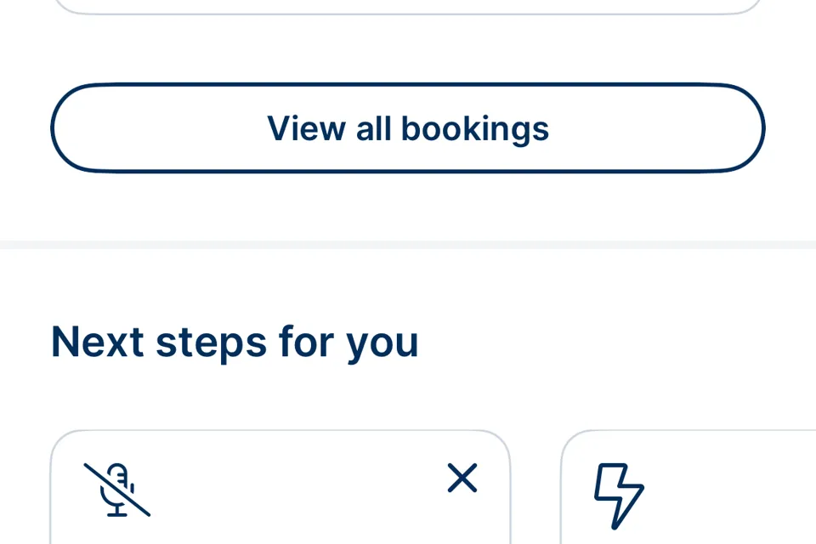Viewport: 816px width, 544px height.
Task: Click the partially visible card above View all bookings
Action: coord(408,6)
